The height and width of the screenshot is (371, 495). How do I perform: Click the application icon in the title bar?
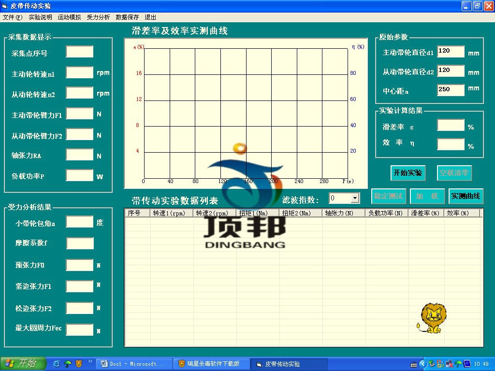(4, 6)
